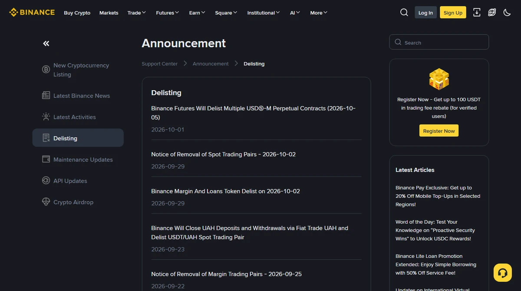Open Word of the Day article
Viewport: 521px width, 291px height.
(435, 230)
